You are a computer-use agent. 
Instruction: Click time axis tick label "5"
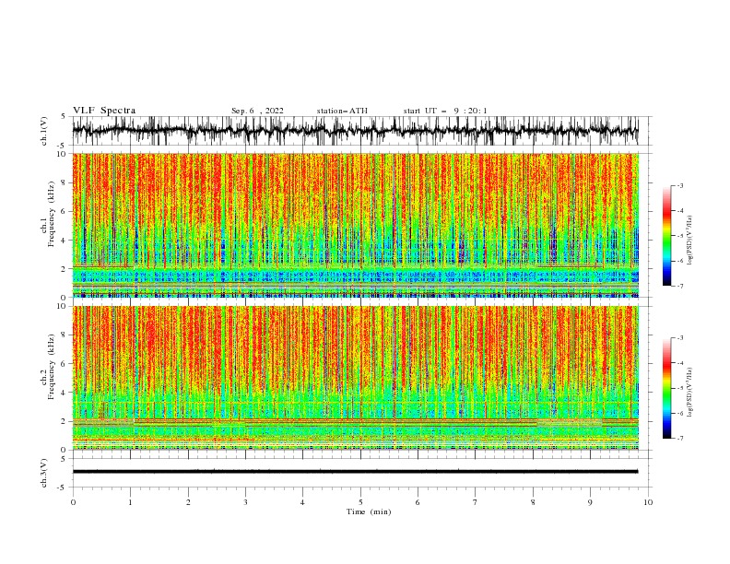click(360, 502)
